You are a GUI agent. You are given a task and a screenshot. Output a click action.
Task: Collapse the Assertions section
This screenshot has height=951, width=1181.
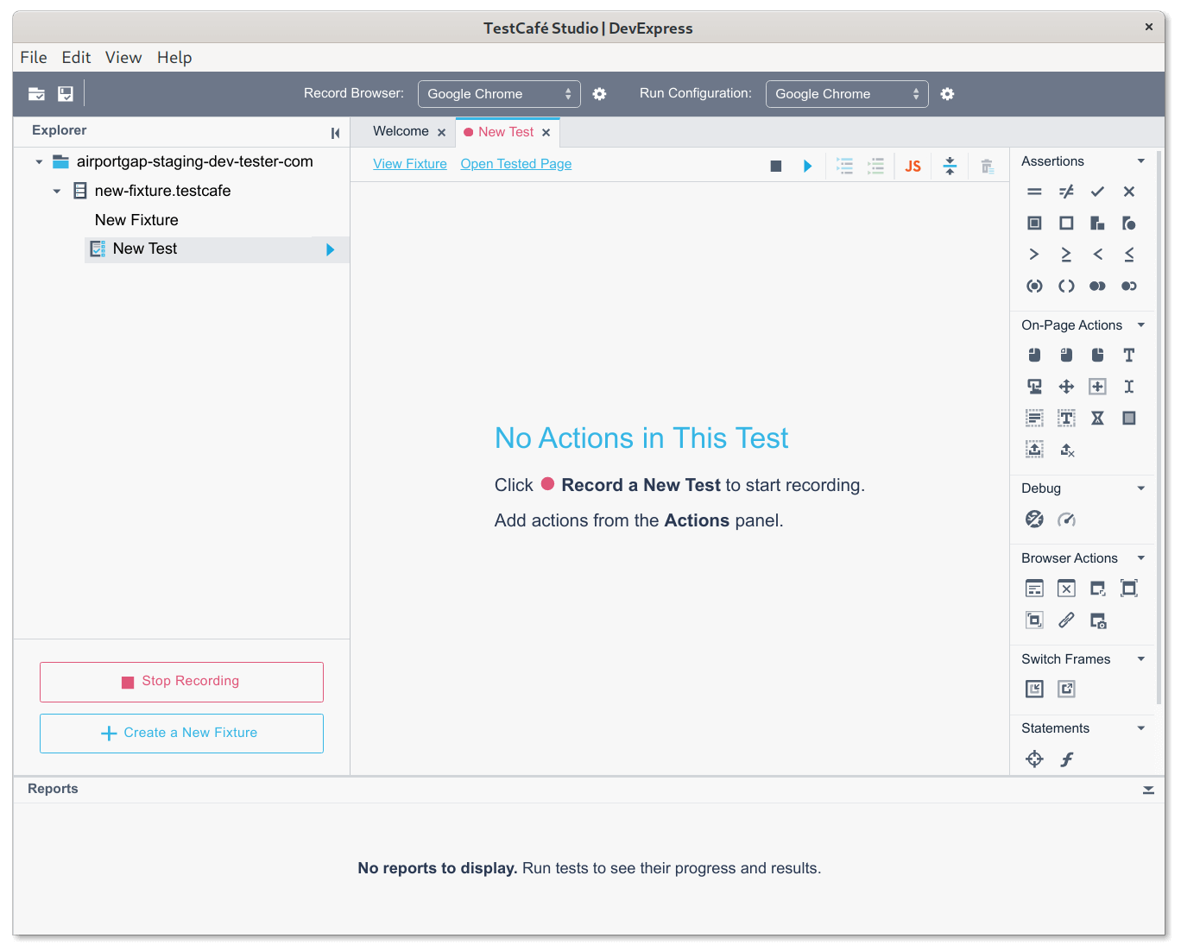[1140, 161]
